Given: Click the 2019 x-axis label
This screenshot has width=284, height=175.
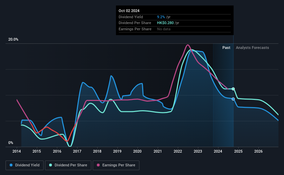Looking at the screenshot, I should (x=117, y=151).
